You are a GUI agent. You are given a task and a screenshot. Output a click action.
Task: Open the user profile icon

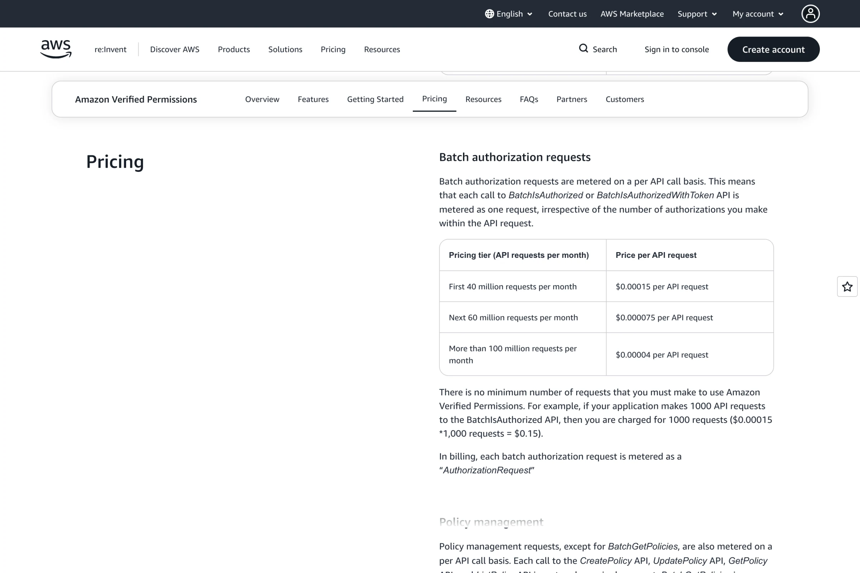tap(810, 14)
